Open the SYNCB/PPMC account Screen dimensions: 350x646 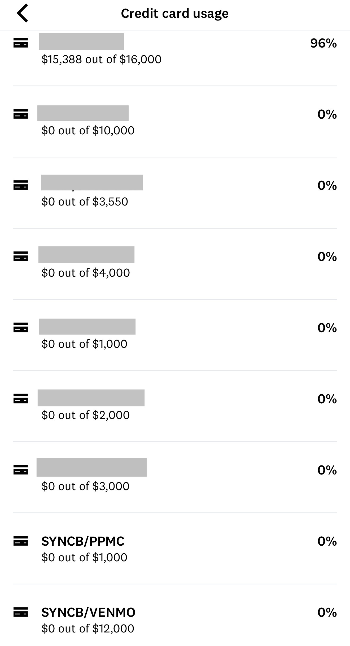(x=83, y=541)
